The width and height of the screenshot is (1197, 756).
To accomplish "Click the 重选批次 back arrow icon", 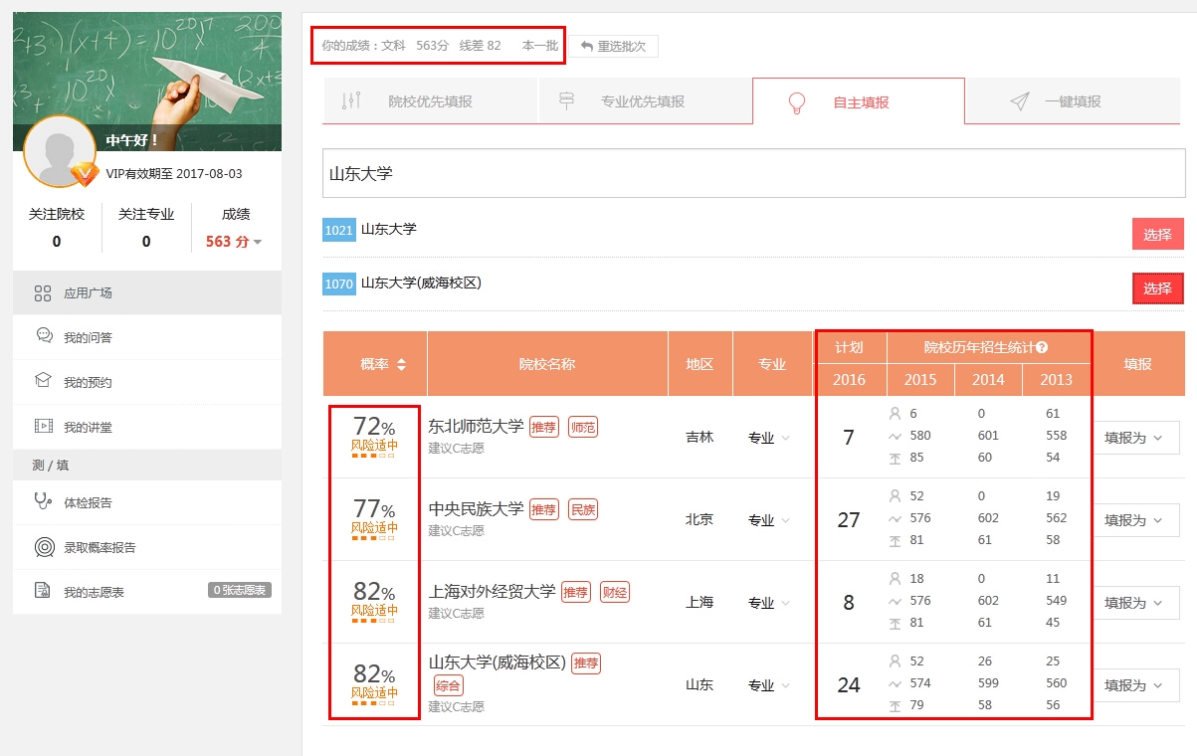I will 587,47.
